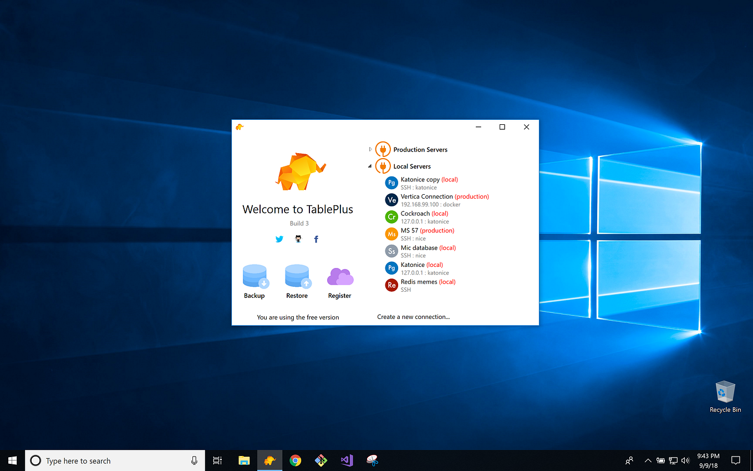Screen dimensions: 753x471
Task: Collapse the Local Servers group
Action: tap(370, 166)
